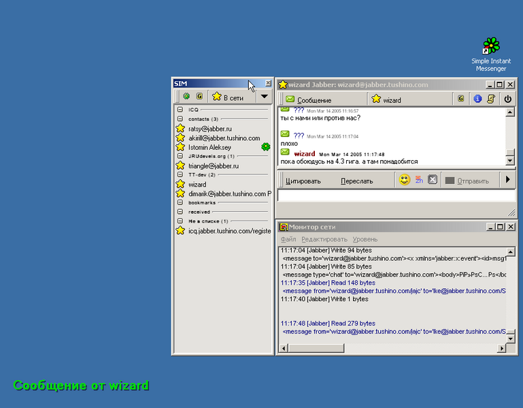Toggle the groups 'G' icon in SIM toolbar
This screenshot has height=408, width=523.
(x=199, y=97)
